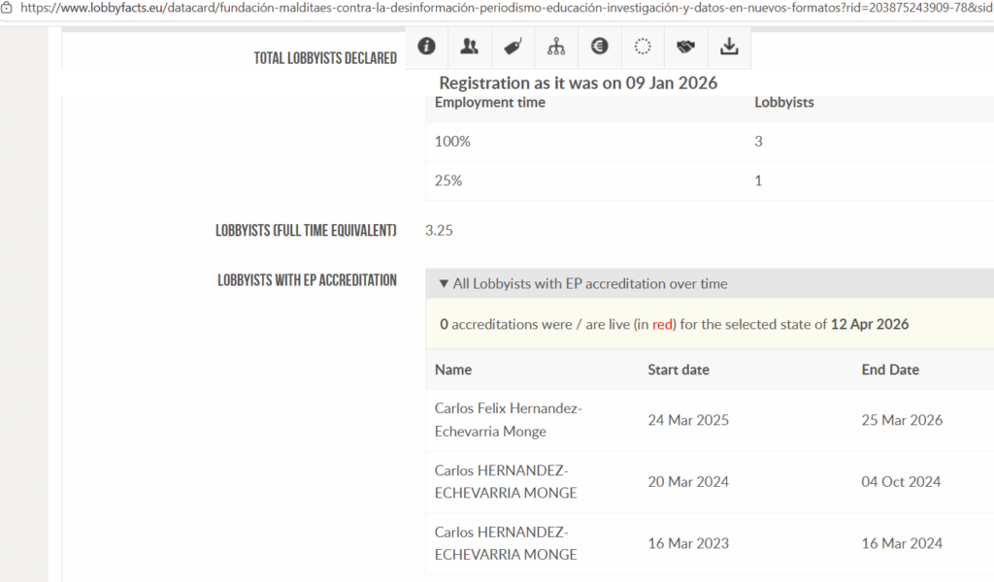Image resolution: width=994 pixels, height=582 pixels.
Task: Click the Employment time column header
Action: pyautogui.click(x=489, y=102)
